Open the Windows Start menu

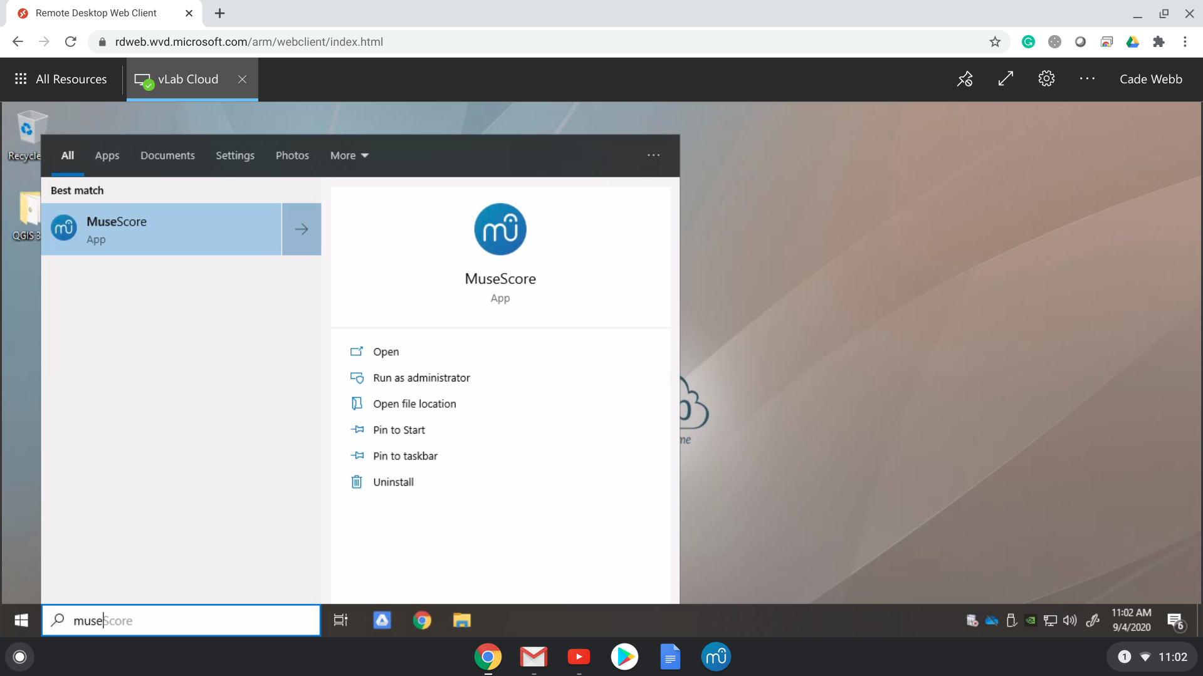21,620
